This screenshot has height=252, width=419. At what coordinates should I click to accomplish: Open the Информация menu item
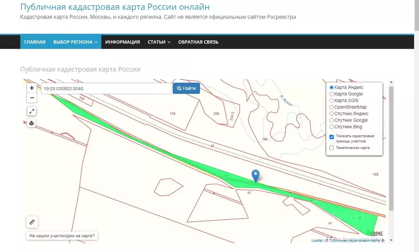(122, 42)
